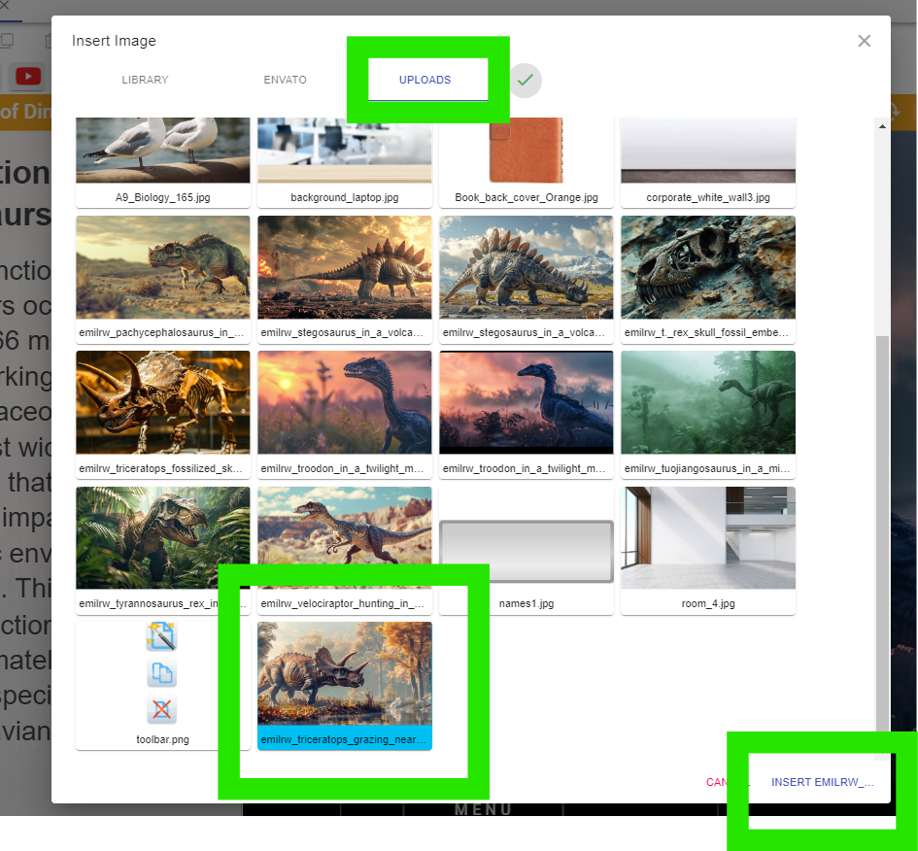
Task: Choose the background_laptop.jpg image
Action: coord(345,162)
